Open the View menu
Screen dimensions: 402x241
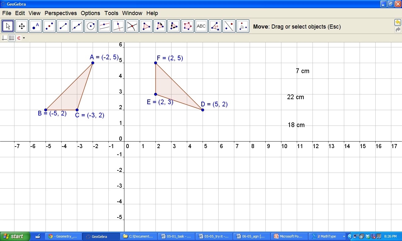pos(35,13)
